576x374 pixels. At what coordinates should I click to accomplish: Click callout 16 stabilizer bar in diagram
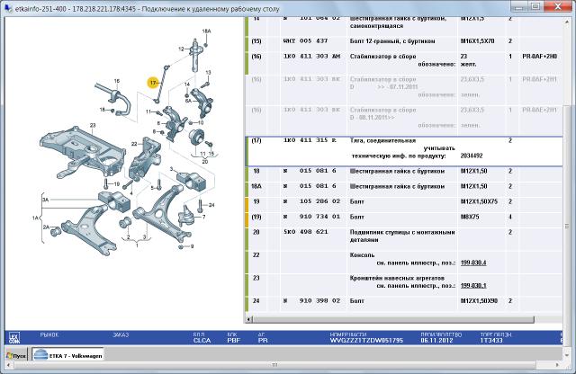click(116, 81)
